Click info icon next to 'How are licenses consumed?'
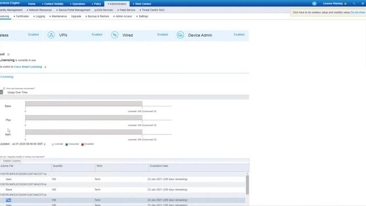 click(x=4, y=88)
